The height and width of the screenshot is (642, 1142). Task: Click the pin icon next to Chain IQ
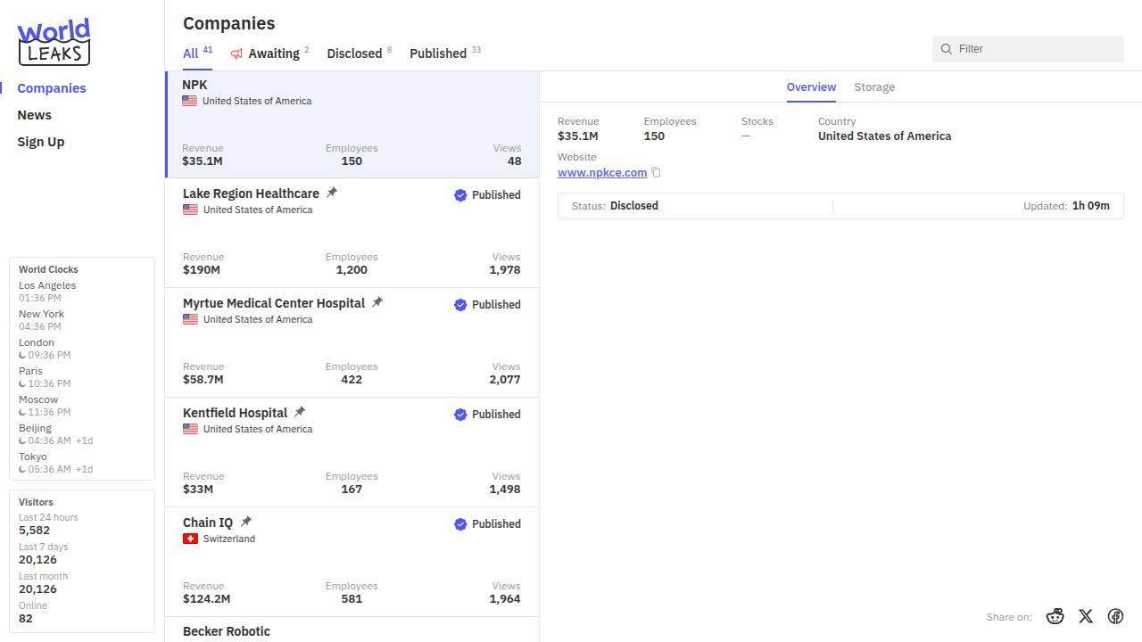(x=246, y=522)
